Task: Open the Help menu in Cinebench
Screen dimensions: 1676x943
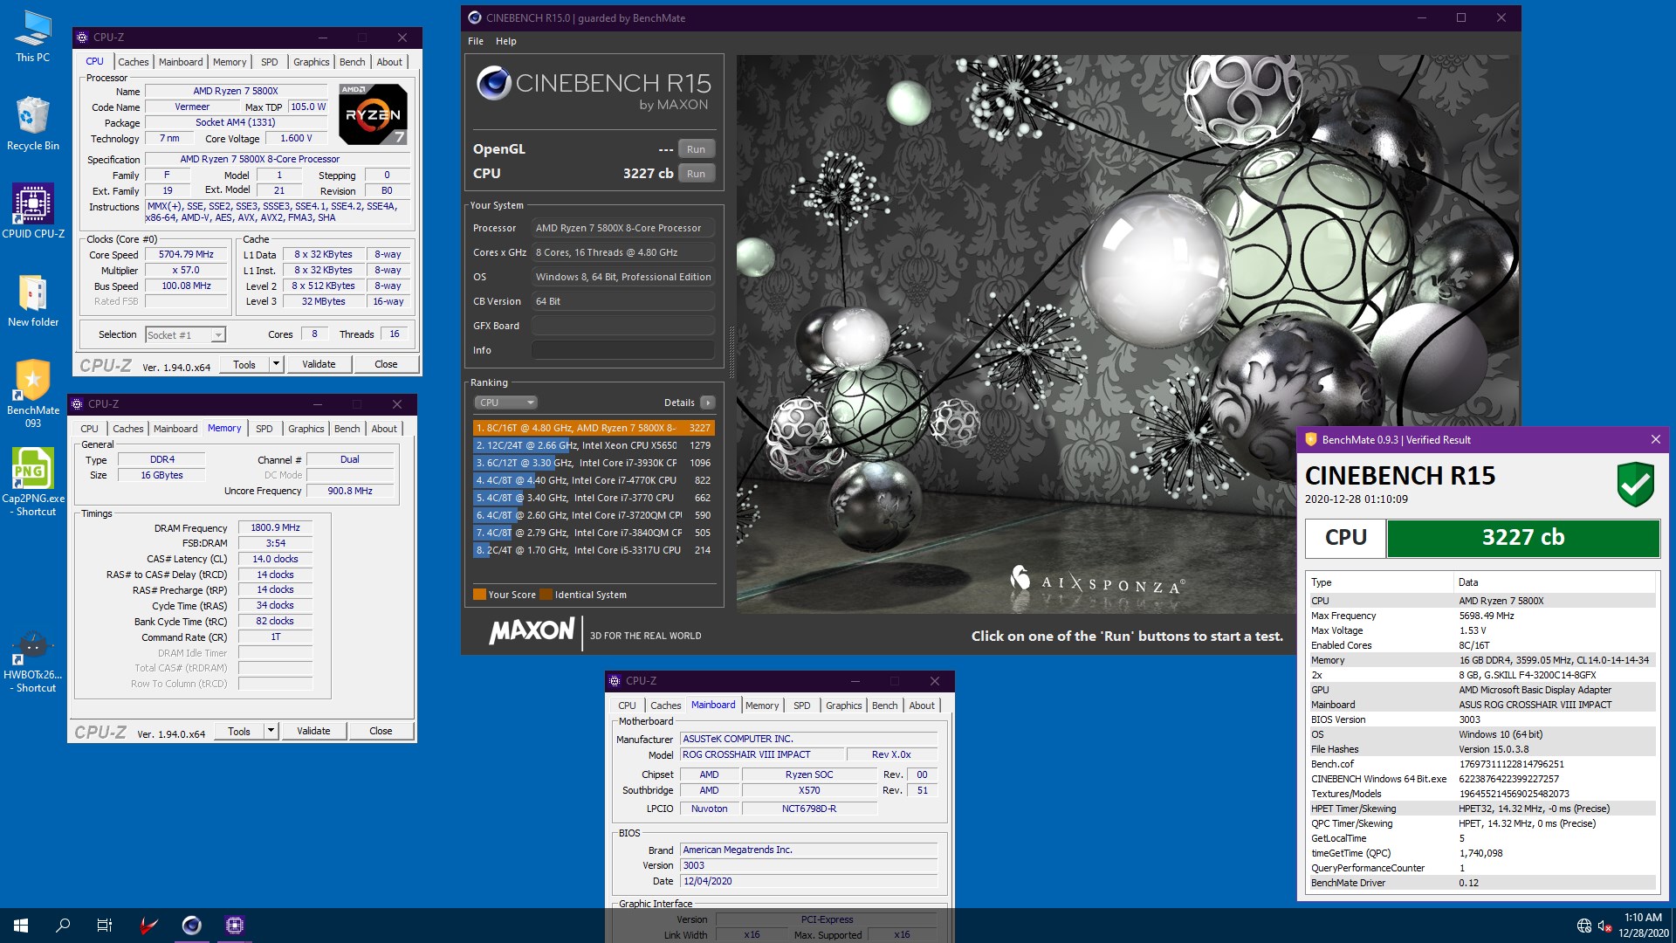Action: pos(506,41)
